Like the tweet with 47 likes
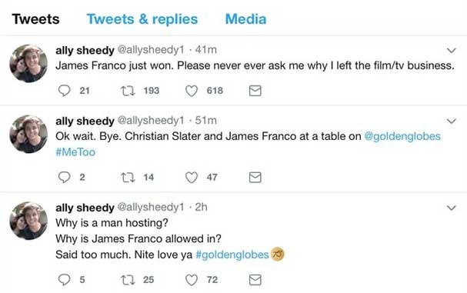 [192, 178]
